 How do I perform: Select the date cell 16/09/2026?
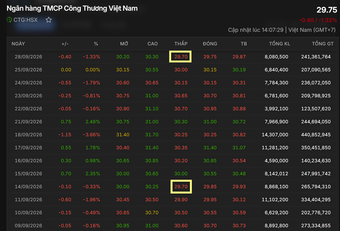29,160
